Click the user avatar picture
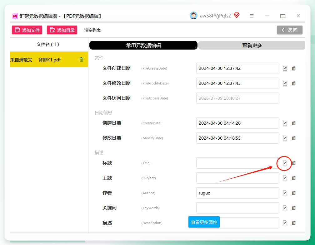315x245 pixels. [193, 16]
